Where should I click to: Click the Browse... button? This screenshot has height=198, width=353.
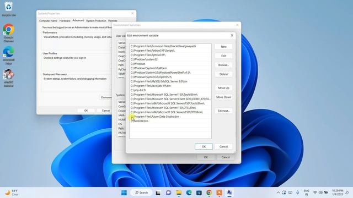tap(223, 65)
